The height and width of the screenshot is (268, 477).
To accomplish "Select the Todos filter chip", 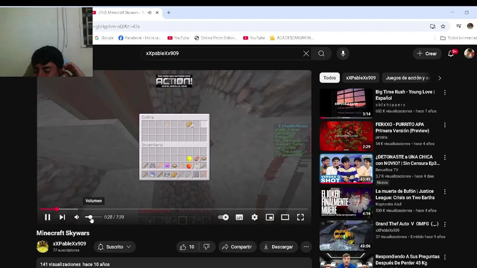I will [329, 78].
